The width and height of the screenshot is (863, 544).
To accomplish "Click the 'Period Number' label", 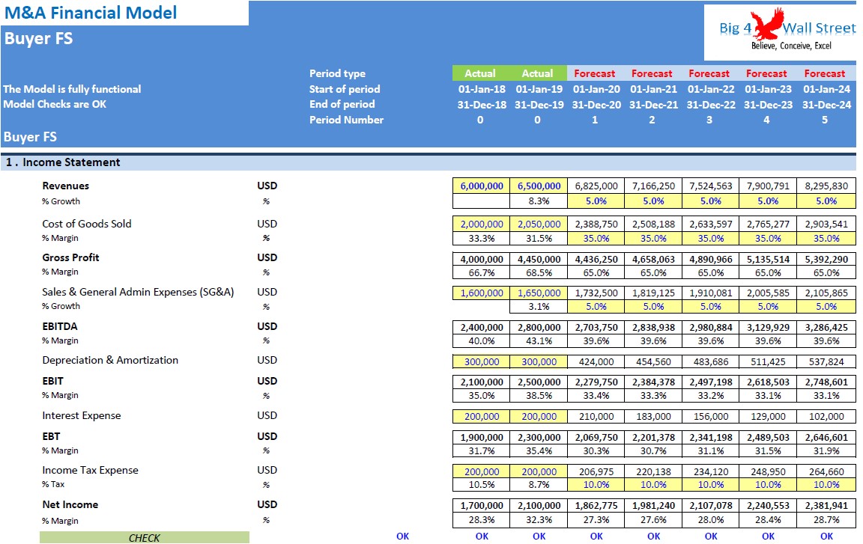I will pos(346,119).
